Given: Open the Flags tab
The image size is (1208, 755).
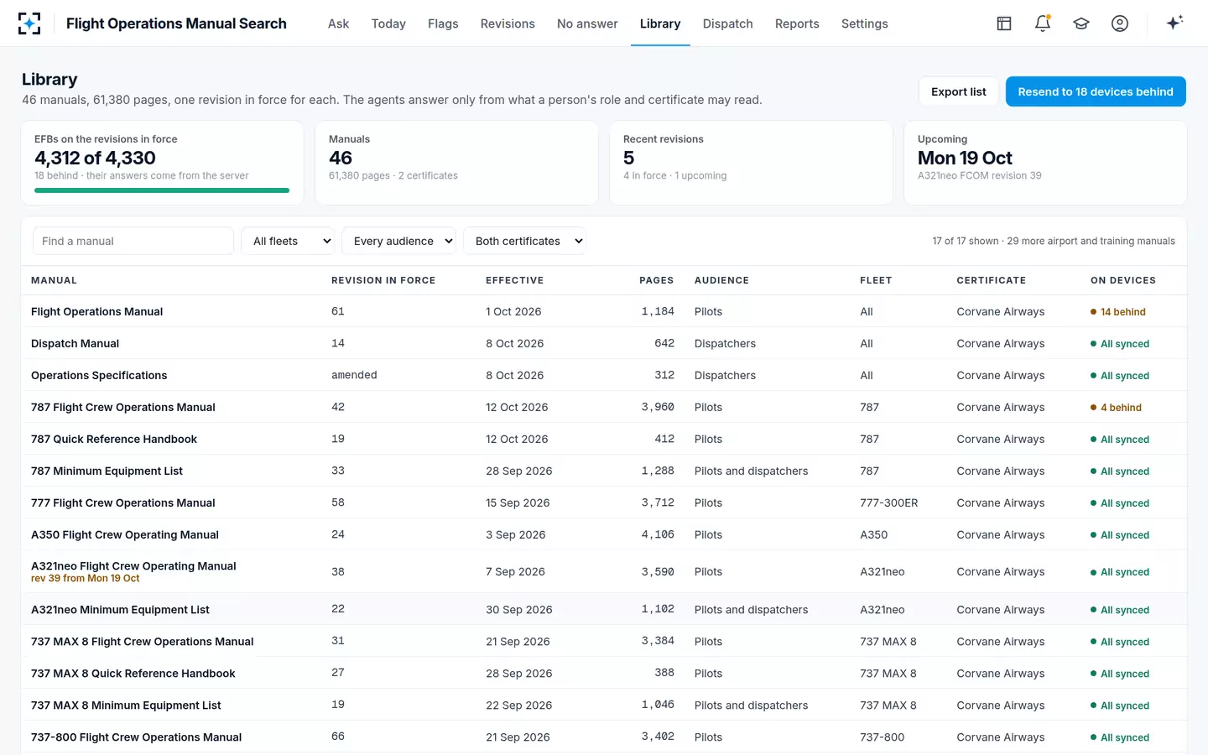Looking at the screenshot, I should (x=443, y=23).
